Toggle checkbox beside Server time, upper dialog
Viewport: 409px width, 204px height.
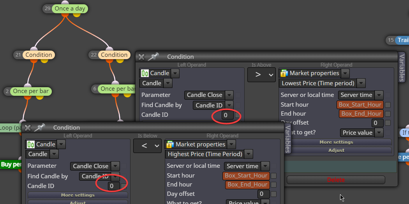(x=388, y=95)
